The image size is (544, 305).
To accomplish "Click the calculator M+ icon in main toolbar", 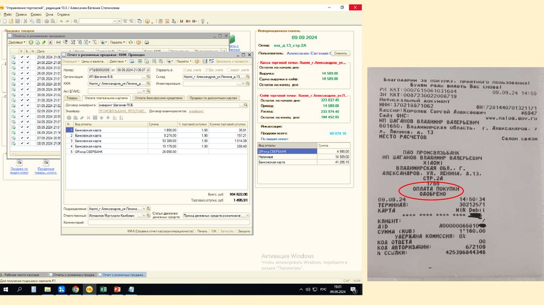I will (188, 21).
